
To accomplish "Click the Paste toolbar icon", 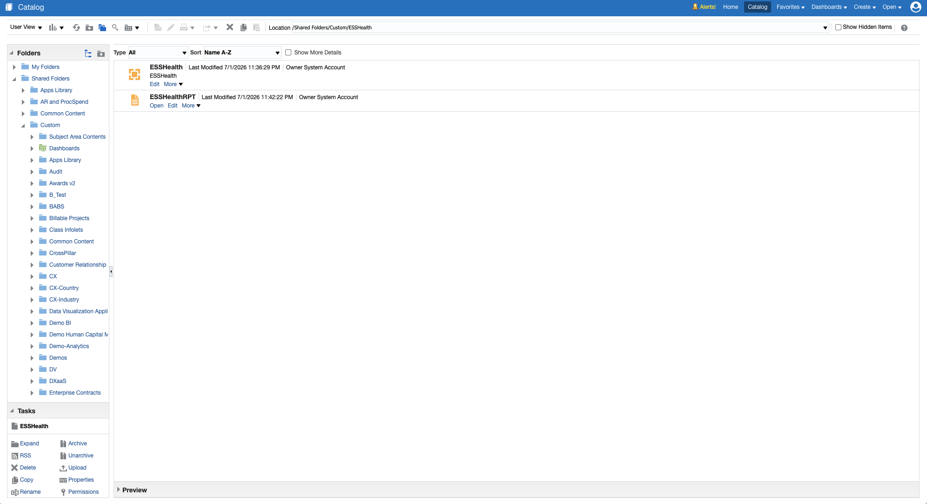I will [256, 27].
